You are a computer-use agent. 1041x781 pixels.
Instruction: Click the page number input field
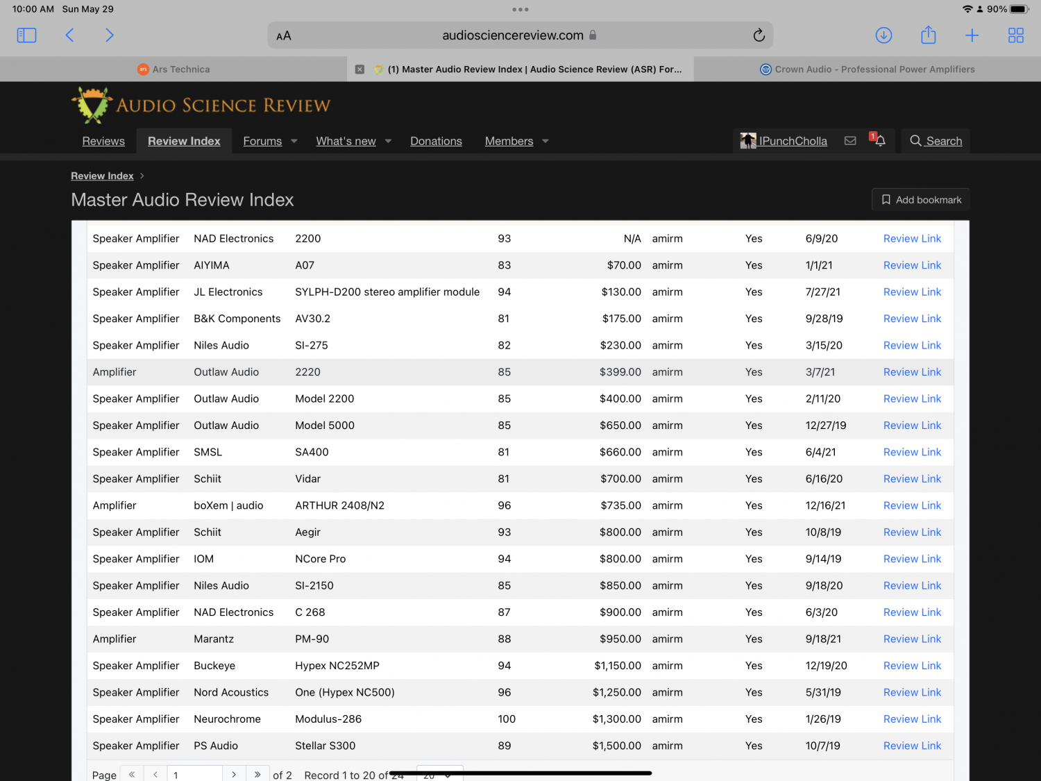194,774
